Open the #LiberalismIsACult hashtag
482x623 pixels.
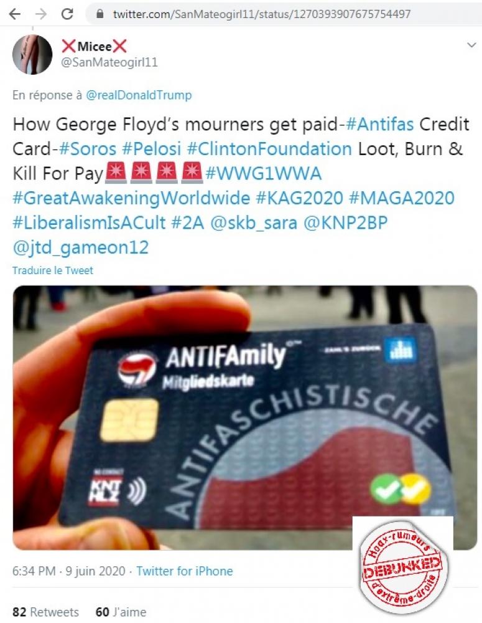[90, 223]
